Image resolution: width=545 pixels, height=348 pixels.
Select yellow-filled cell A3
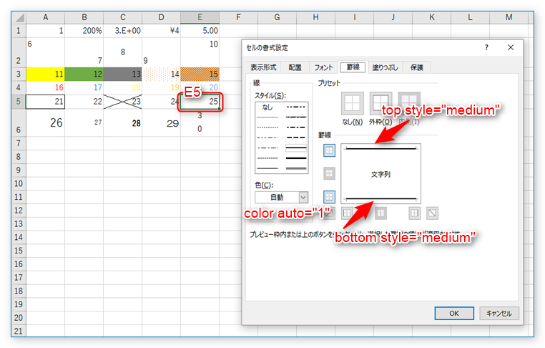point(45,74)
